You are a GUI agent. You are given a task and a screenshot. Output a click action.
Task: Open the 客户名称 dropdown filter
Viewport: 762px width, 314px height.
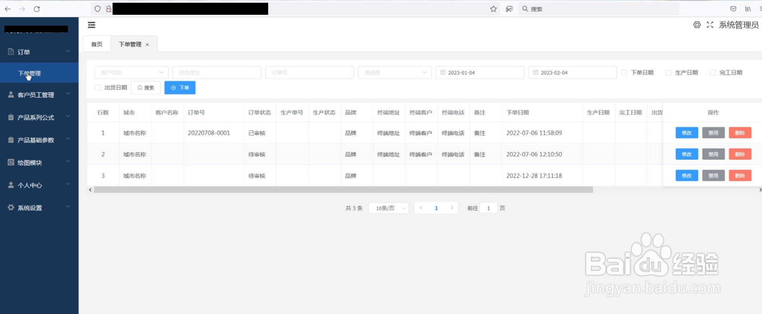[x=131, y=72]
